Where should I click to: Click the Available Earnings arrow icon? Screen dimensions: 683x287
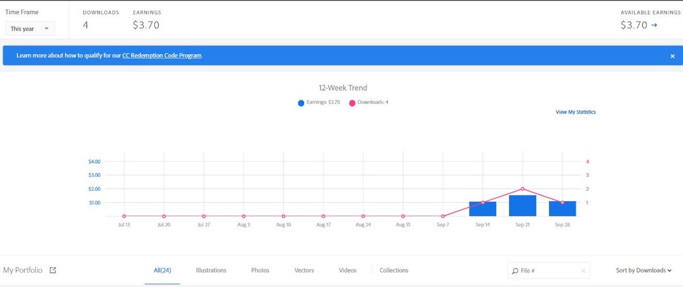(654, 25)
